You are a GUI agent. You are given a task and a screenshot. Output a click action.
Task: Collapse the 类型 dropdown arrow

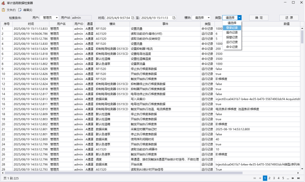point(239,18)
